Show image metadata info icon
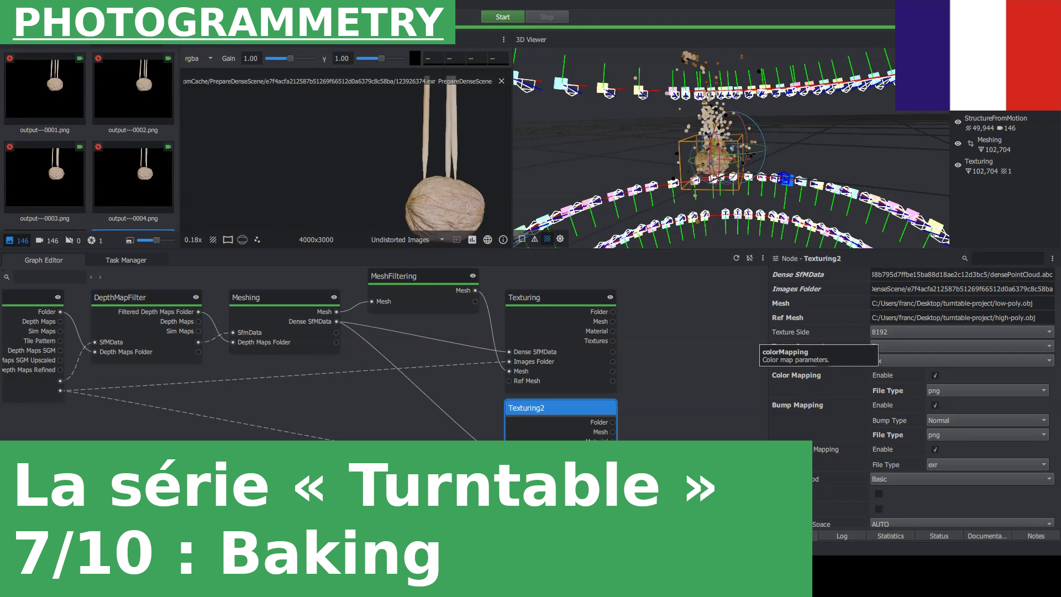 pyautogui.click(x=503, y=240)
